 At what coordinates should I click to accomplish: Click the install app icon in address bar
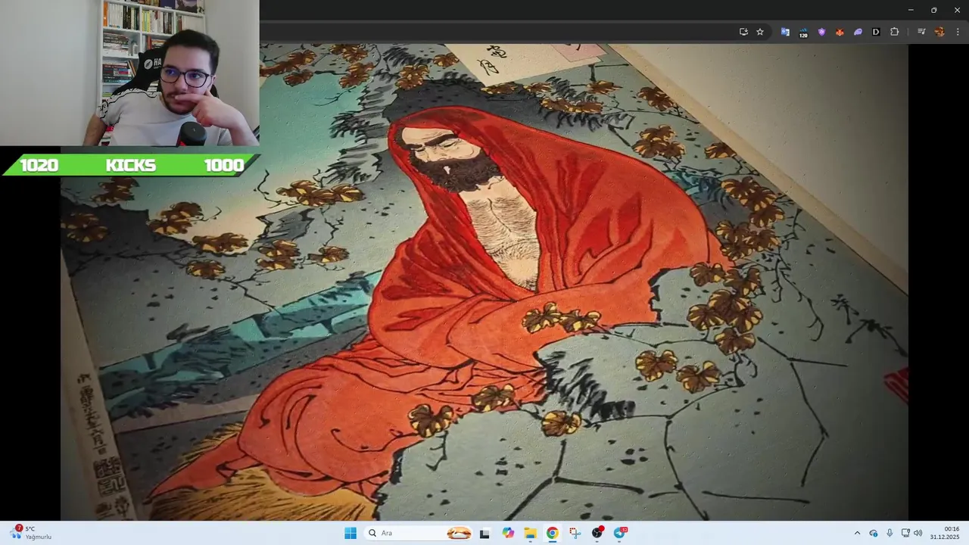743,32
